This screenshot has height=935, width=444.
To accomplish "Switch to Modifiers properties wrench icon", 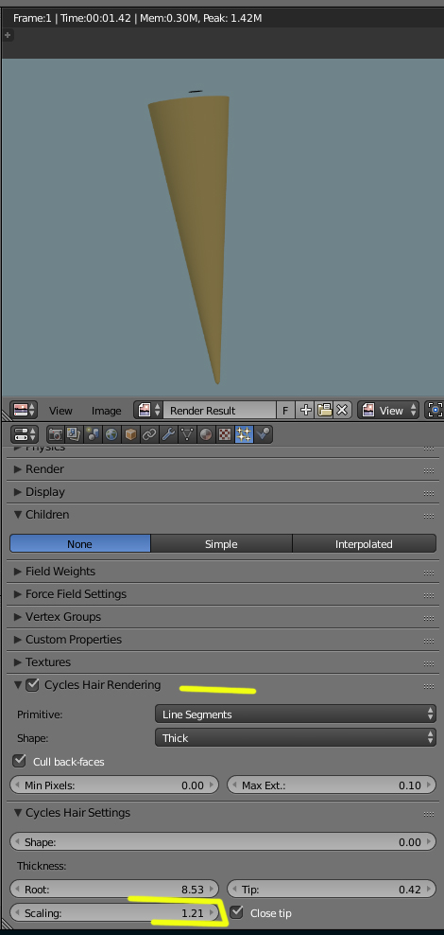I will pos(168,434).
